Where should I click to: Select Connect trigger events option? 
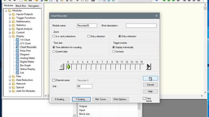114,51
